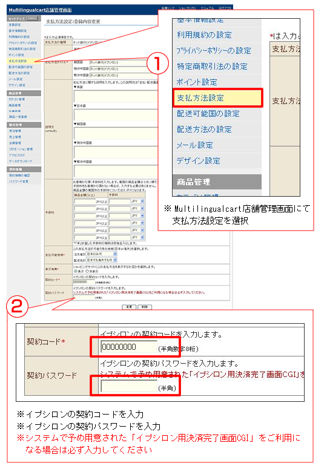Click the ▼繁体中国語 description text area
The width and height of the screenshot is (327, 466).
(116, 171)
